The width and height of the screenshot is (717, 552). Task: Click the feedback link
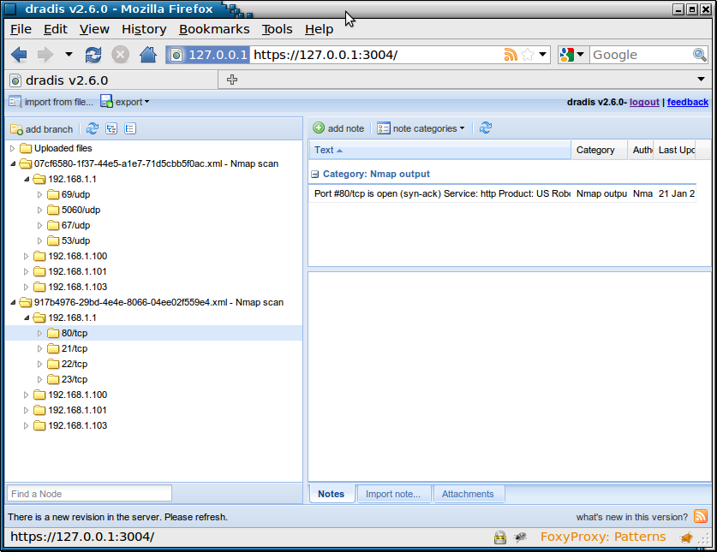coord(688,102)
